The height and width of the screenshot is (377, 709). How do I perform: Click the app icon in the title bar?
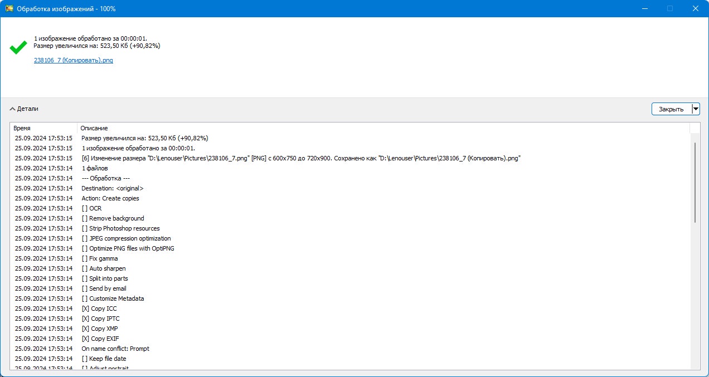point(9,9)
